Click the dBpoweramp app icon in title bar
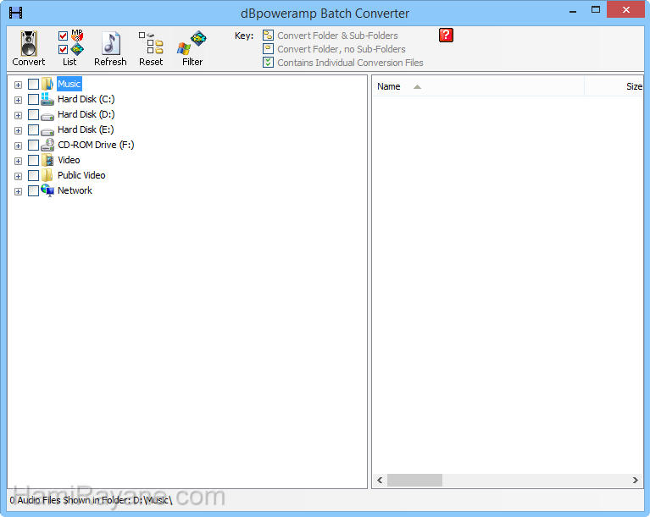Viewport: 650px width, 517px height. click(16, 13)
